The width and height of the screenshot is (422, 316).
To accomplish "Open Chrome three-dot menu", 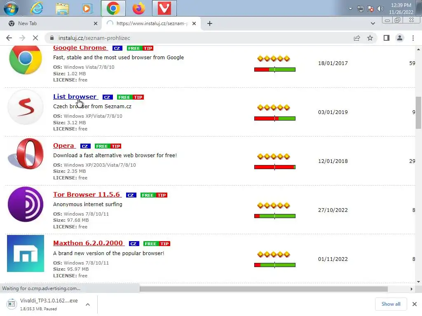I will [x=413, y=38].
